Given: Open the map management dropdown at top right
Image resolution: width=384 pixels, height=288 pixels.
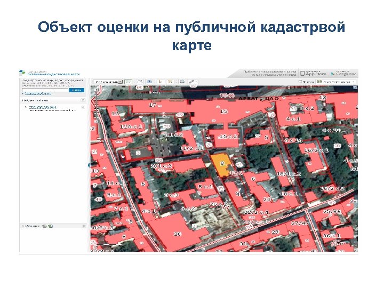Looking at the screenshot, I should [336, 82].
